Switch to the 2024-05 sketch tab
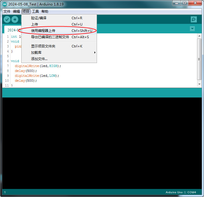The width and height of the screenshot is (204, 197). point(13,30)
